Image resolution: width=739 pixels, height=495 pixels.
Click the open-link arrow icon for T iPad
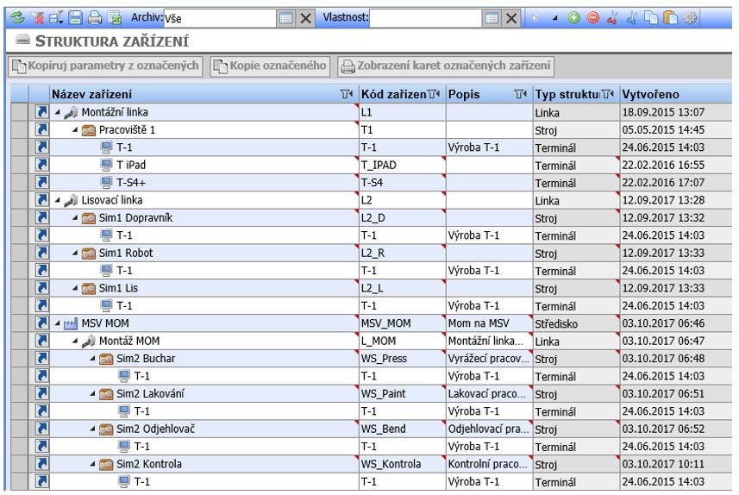coord(41,165)
